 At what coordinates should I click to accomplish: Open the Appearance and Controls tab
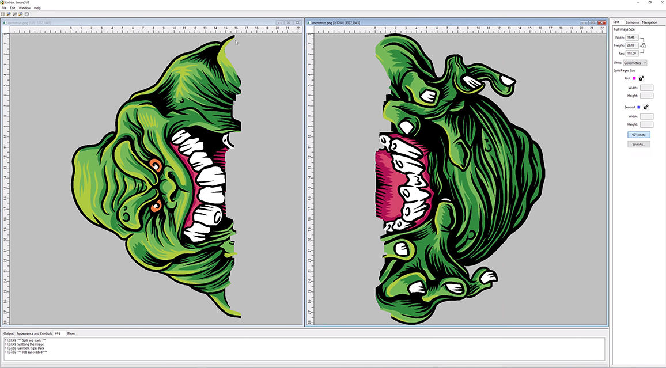(34, 333)
